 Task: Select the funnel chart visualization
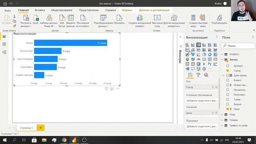193,54
